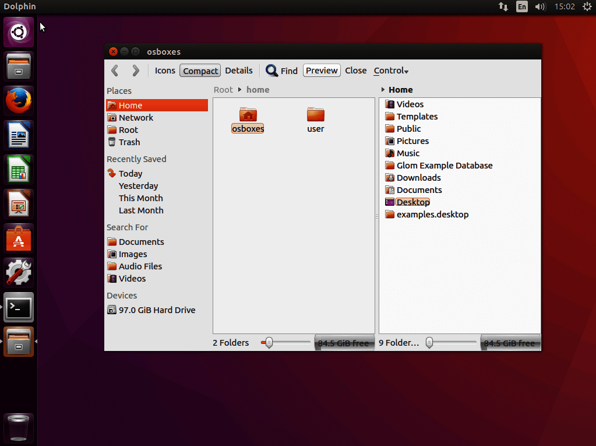Open the Trash from Places sidebar
This screenshot has height=446, width=596.
129,142
